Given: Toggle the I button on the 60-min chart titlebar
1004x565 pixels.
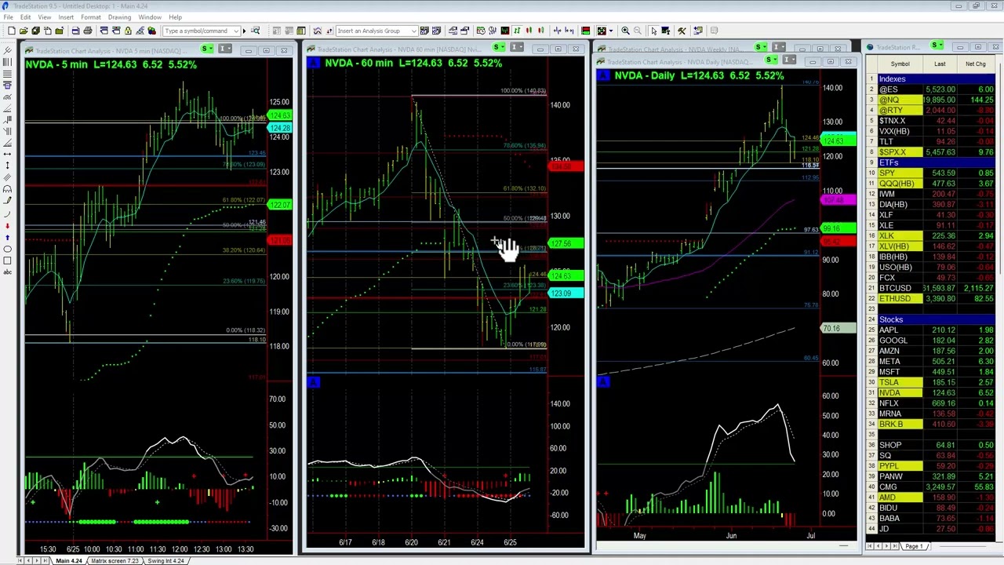Looking at the screenshot, I should 516,48.
